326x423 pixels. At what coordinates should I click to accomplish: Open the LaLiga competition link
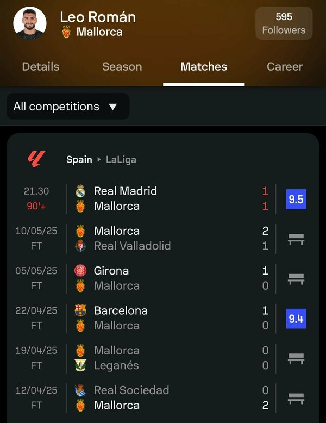(x=121, y=160)
